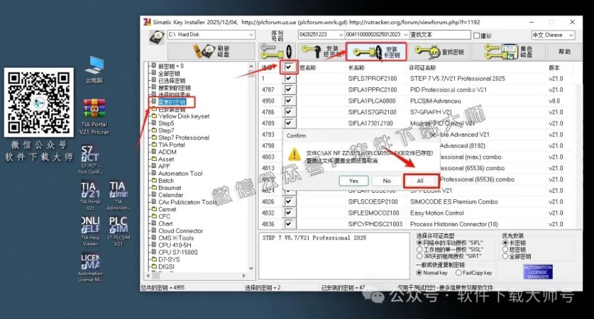Select 365天的租用授权 SIRT radio
Screen dimensions: 594x319
pyautogui.click(x=419, y=256)
